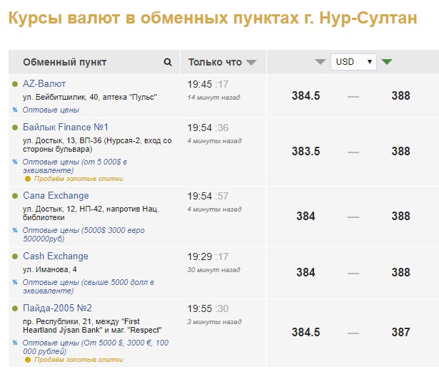Open Байлык Finance №1 link
439x374 pixels.
(x=66, y=128)
